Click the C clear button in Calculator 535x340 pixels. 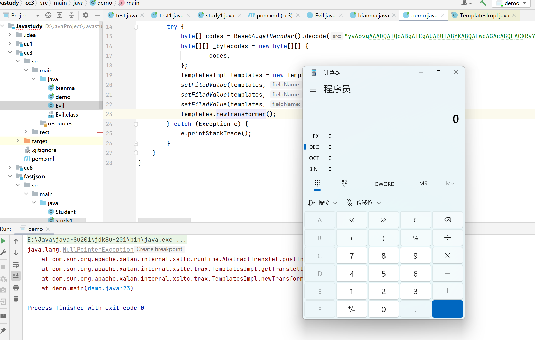pos(415,220)
